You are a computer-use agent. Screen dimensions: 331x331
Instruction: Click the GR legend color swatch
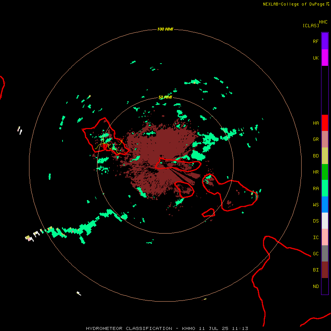click(325, 139)
